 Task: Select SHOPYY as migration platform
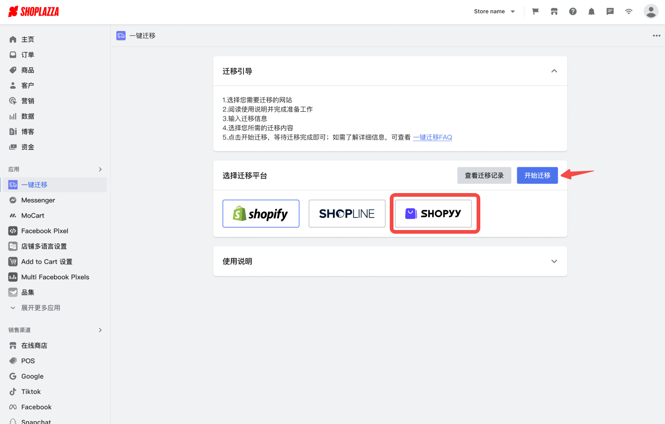pos(433,213)
